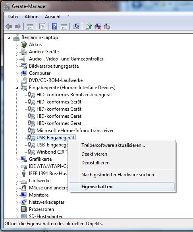Expand the Laufwerke category
This screenshot has height=232, width=193.
point(17,181)
